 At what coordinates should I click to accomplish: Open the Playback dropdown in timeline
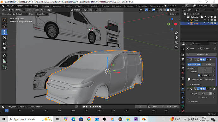13,107
